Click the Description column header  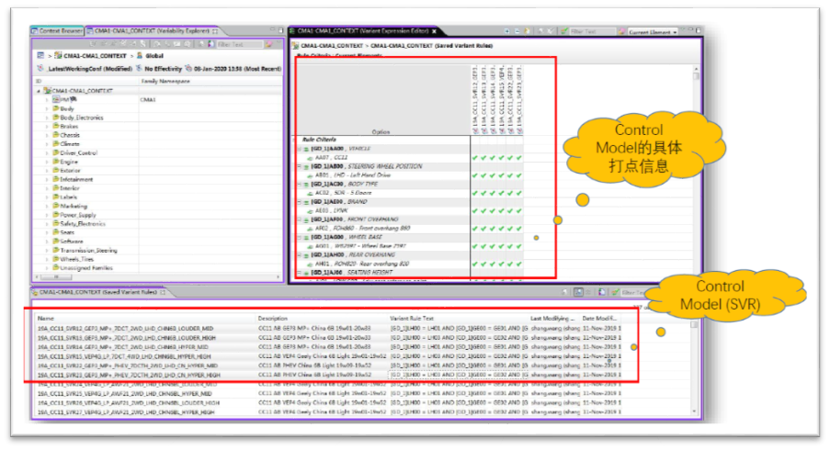(x=272, y=318)
